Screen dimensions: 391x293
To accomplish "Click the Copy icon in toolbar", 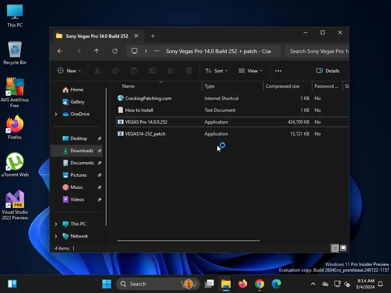I will tap(115, 71).
